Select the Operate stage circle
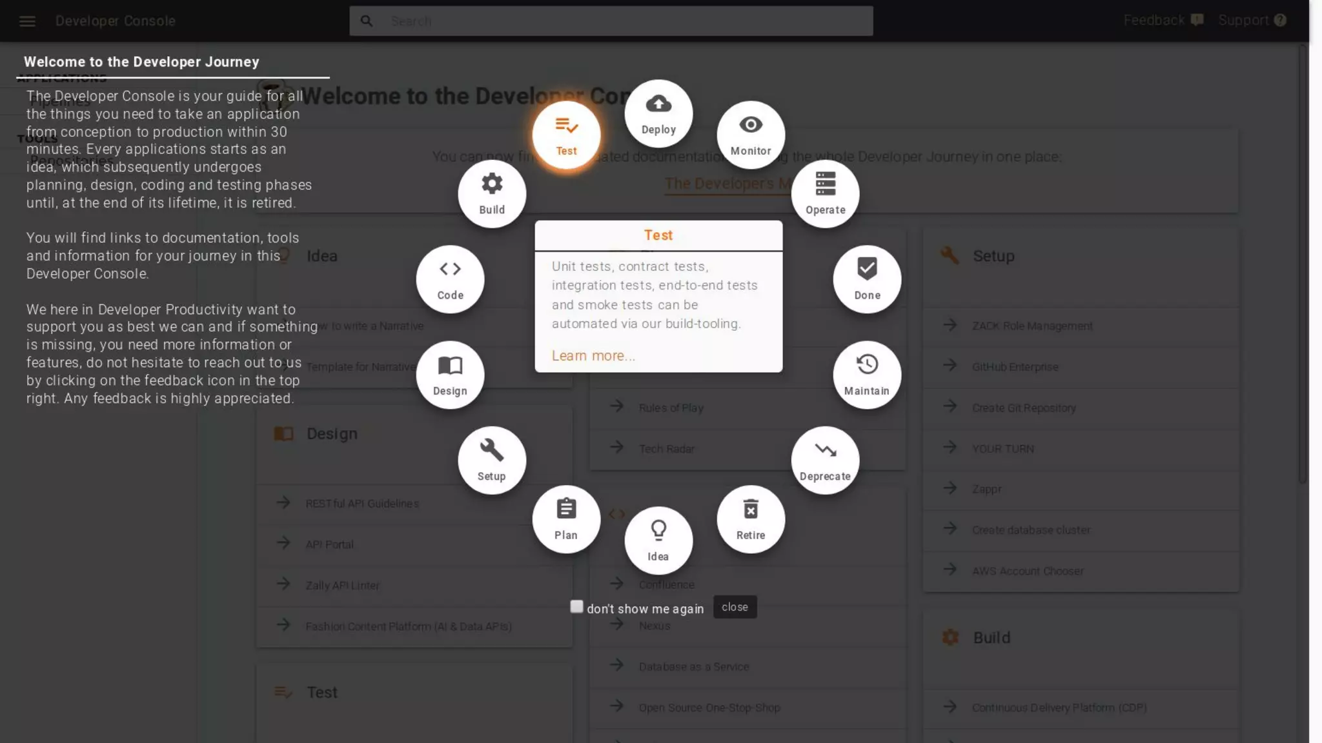The width and height of the screenshot is (1322, 743). 825,194
